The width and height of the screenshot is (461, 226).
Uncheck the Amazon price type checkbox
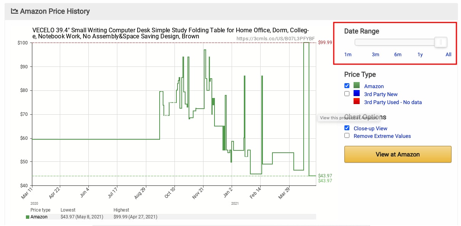coord(347,85)
